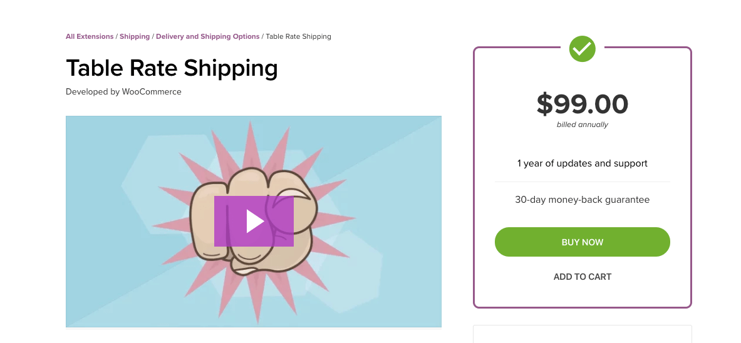The image size is (741, 343).
Task: Open the All Extensions breadcrumb link
Action: tap(90, 36)
